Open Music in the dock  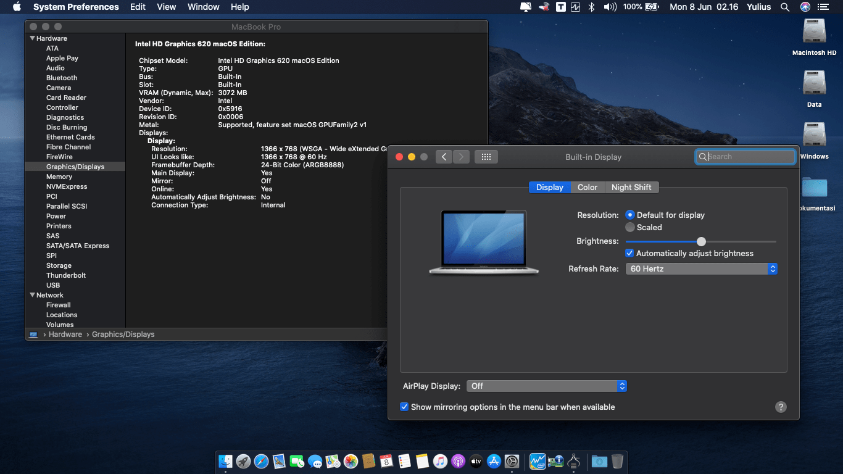point(440,461)
